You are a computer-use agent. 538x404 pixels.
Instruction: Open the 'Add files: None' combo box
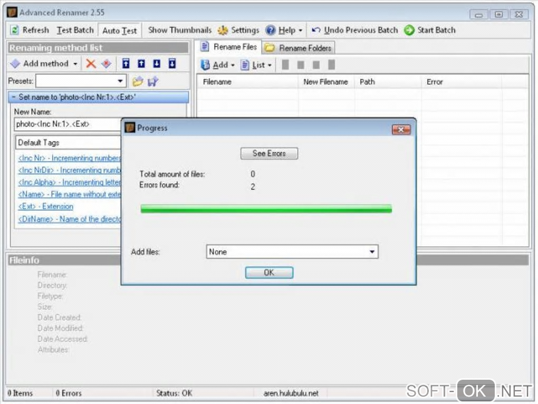tap(292, 252)
